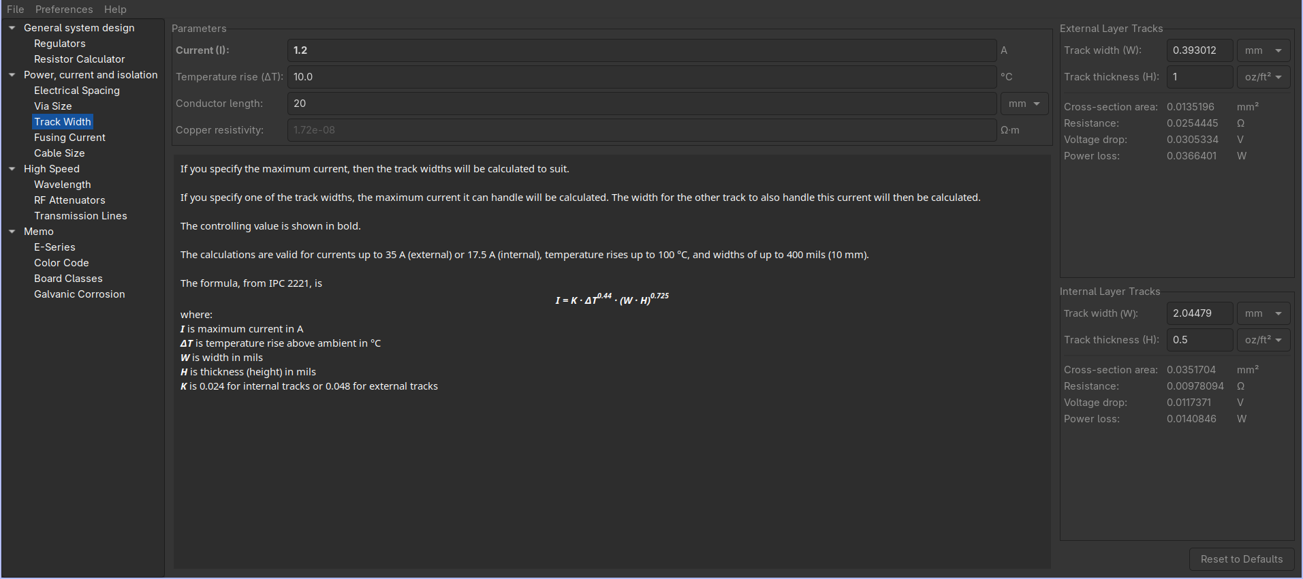Viewport: 1303px width, 579px height.
Task: Open the conductor length unit dropdown
Action: tap(1024, 104)
